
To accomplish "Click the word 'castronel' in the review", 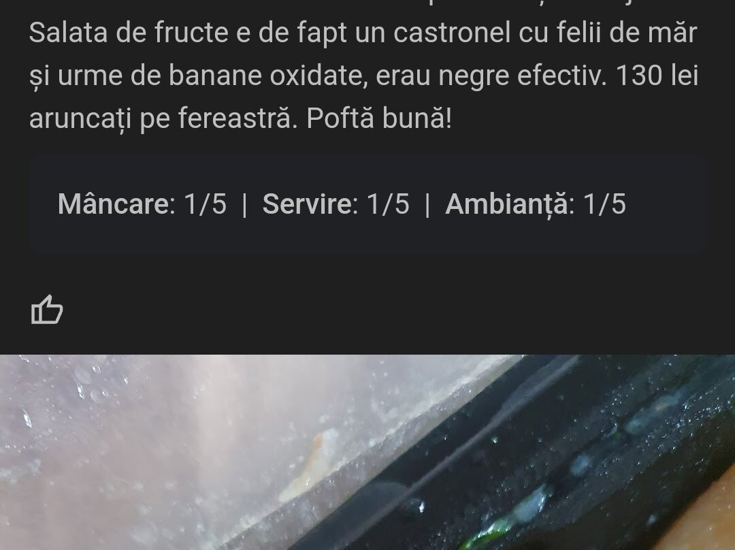I will tap(452, 33).
